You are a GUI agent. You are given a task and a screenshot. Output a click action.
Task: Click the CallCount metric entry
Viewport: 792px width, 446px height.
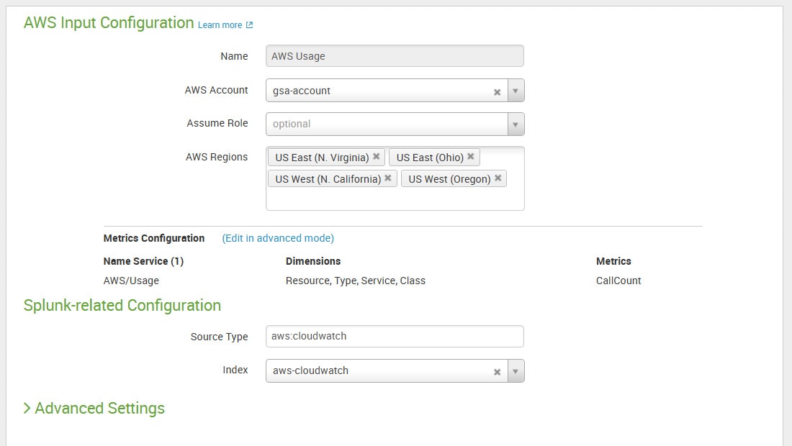coord(618,281)
